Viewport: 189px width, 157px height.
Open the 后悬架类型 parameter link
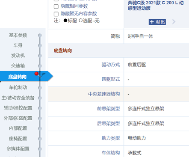(x=108, y=123)
